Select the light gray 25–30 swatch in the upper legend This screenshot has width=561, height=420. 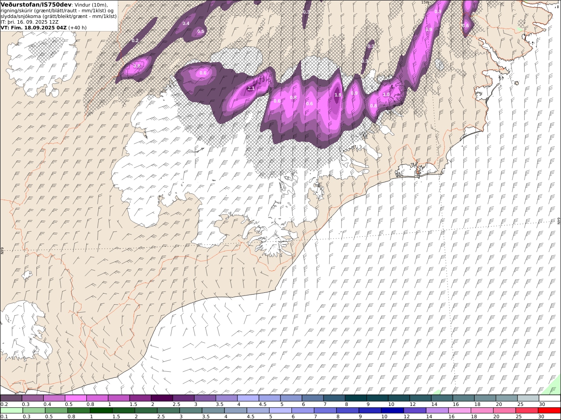[x=528, y=398]
